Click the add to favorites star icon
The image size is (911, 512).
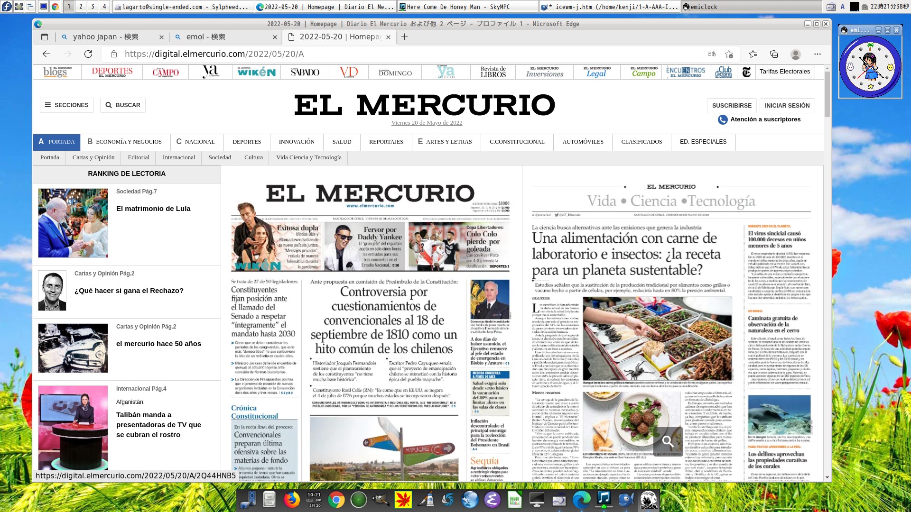point(729,54)
